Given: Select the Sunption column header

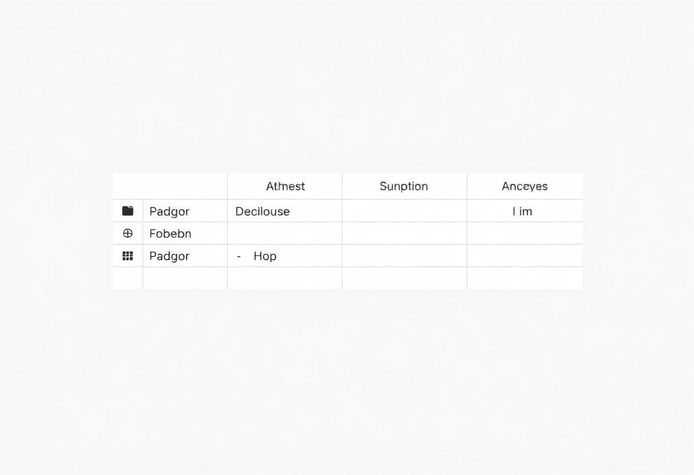Looking at the screenshot, I should click(404, 186).
